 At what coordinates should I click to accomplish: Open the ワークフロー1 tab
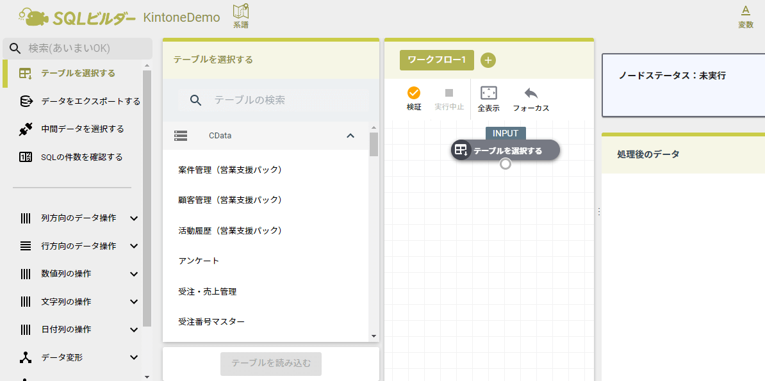coord(437,60)
